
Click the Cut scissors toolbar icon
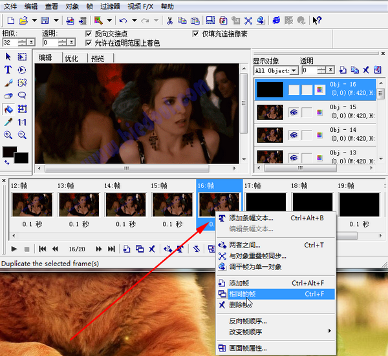tap(169, 21)
